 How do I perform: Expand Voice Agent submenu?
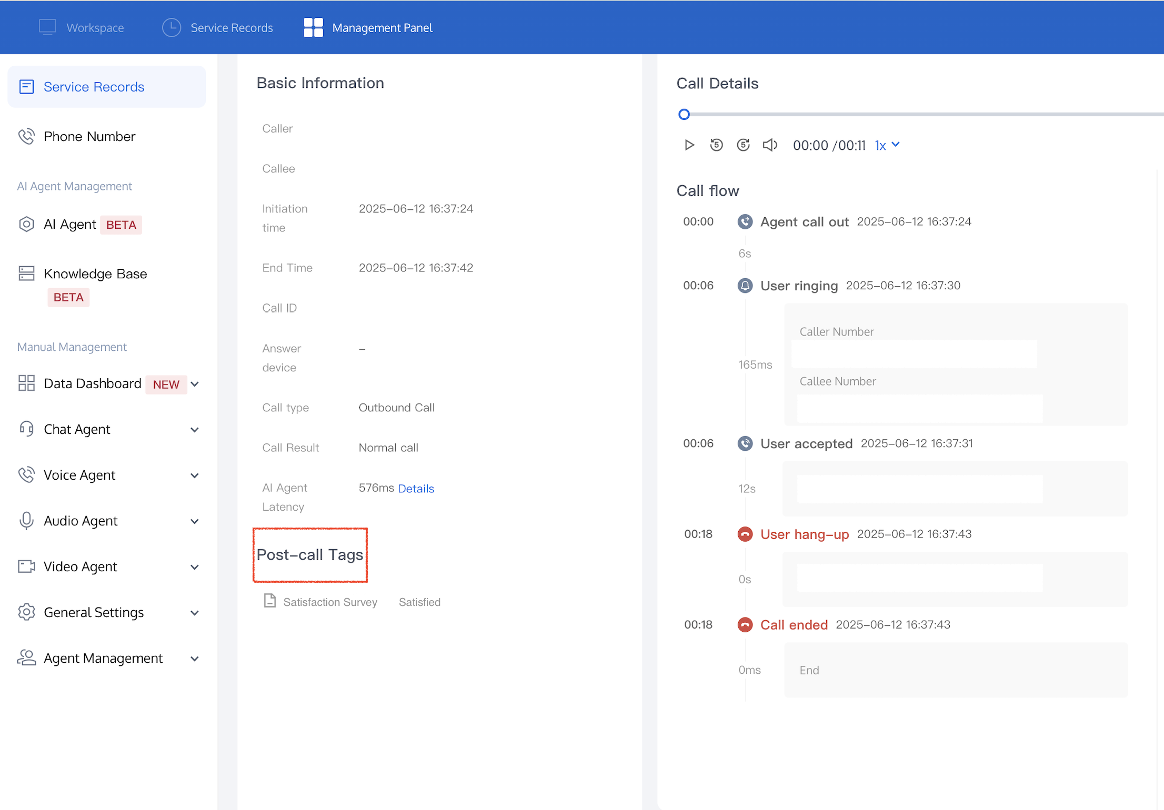click(x=195, y=475)
